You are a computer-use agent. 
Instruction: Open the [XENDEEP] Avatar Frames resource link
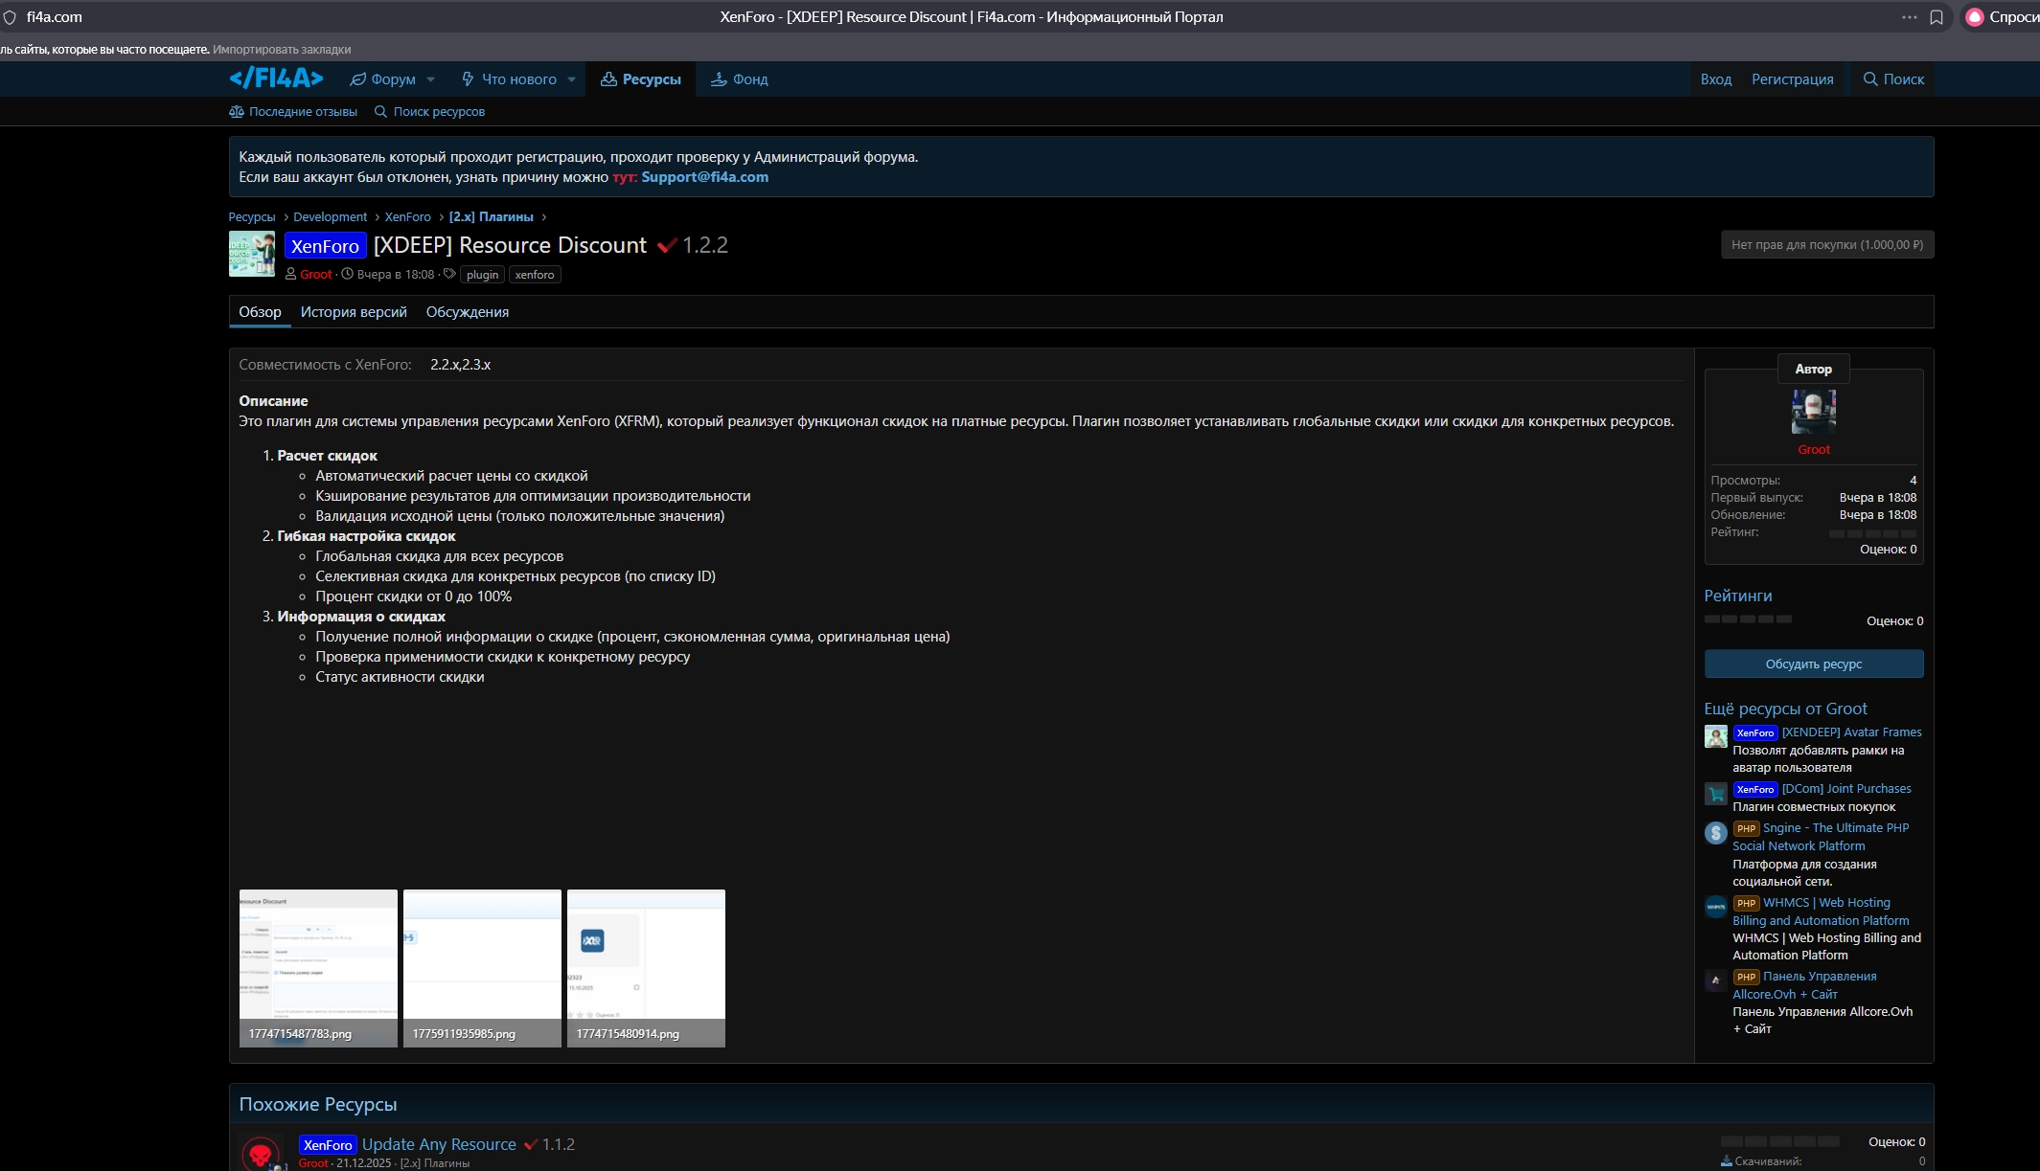click(1851, 732)
